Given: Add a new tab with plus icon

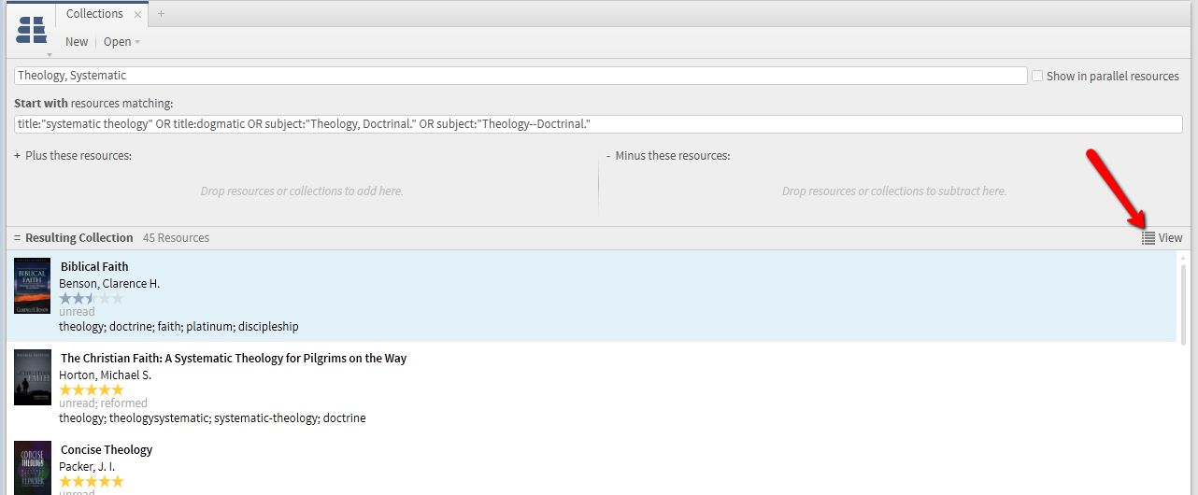Looking at the screenshot, I should click(161, 14).
